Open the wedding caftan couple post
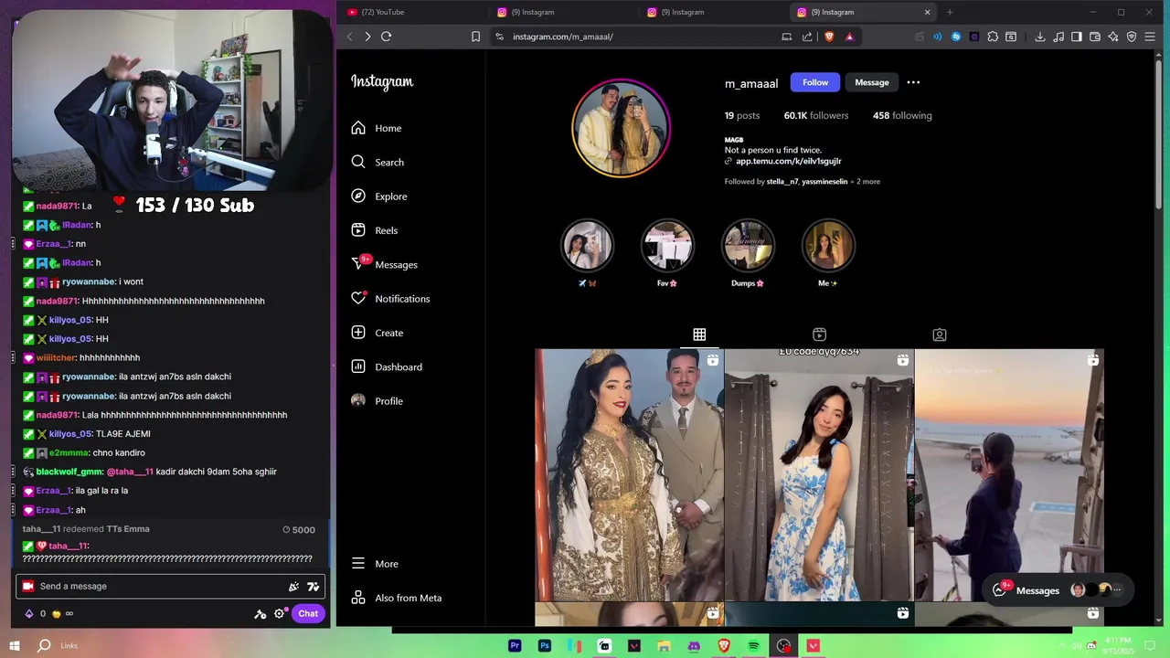This screenshot has width=1170, height=658. coord(629,475)
